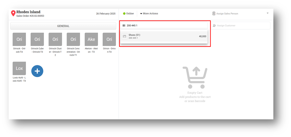This screenshot has height=137, width=291.
Task: Click the Online status label
Action: click(130, 14)
